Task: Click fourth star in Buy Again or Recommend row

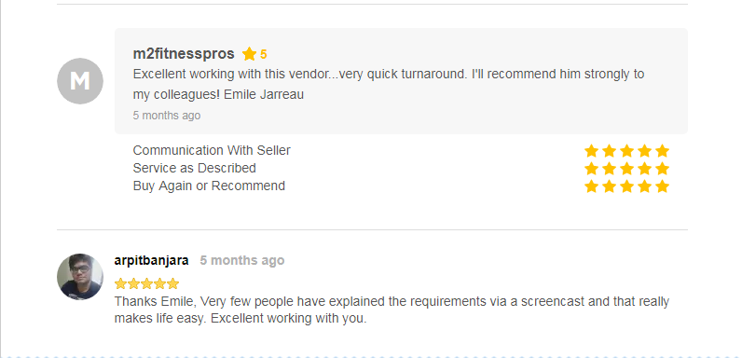Action: tap(644, 186)
